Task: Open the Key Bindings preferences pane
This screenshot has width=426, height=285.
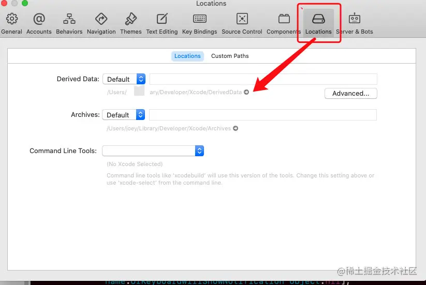Action: [x=199, y=24]
